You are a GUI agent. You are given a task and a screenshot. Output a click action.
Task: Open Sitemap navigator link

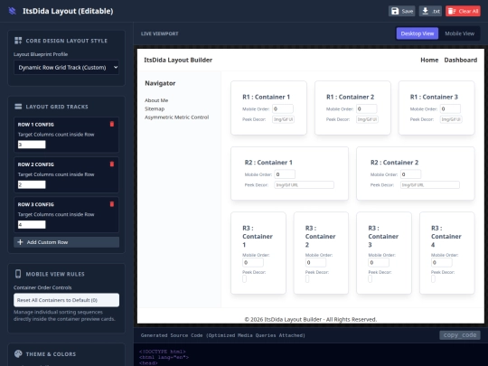click(155, 108)
